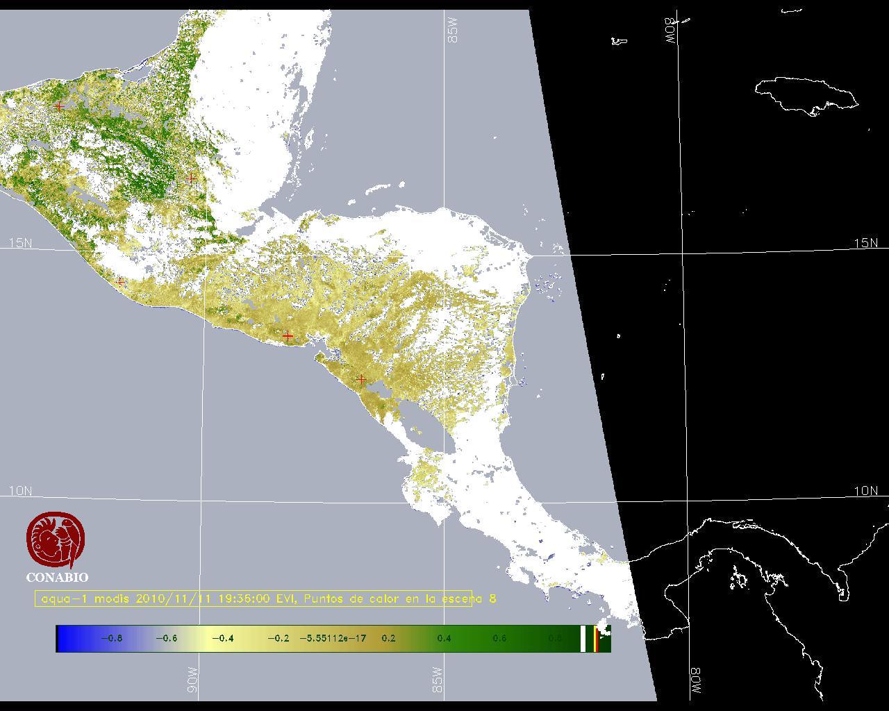Click the -0.4 value on the color scale

222,639
